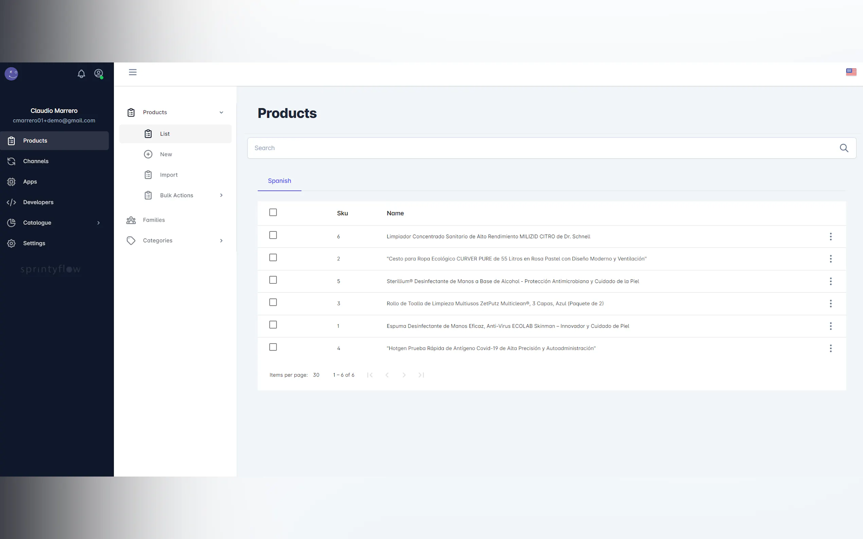Select checkbox for Sku 6 row
Screen dimensions: 863x539
point(273,235)
